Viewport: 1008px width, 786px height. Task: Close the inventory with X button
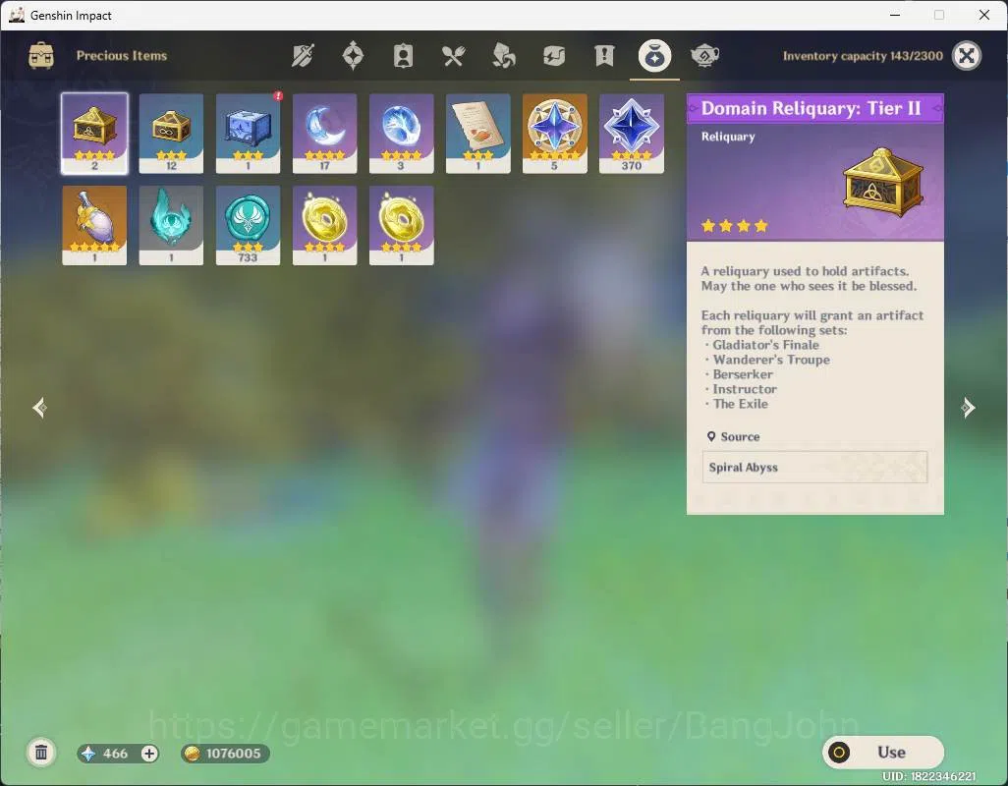pos(966,56)
